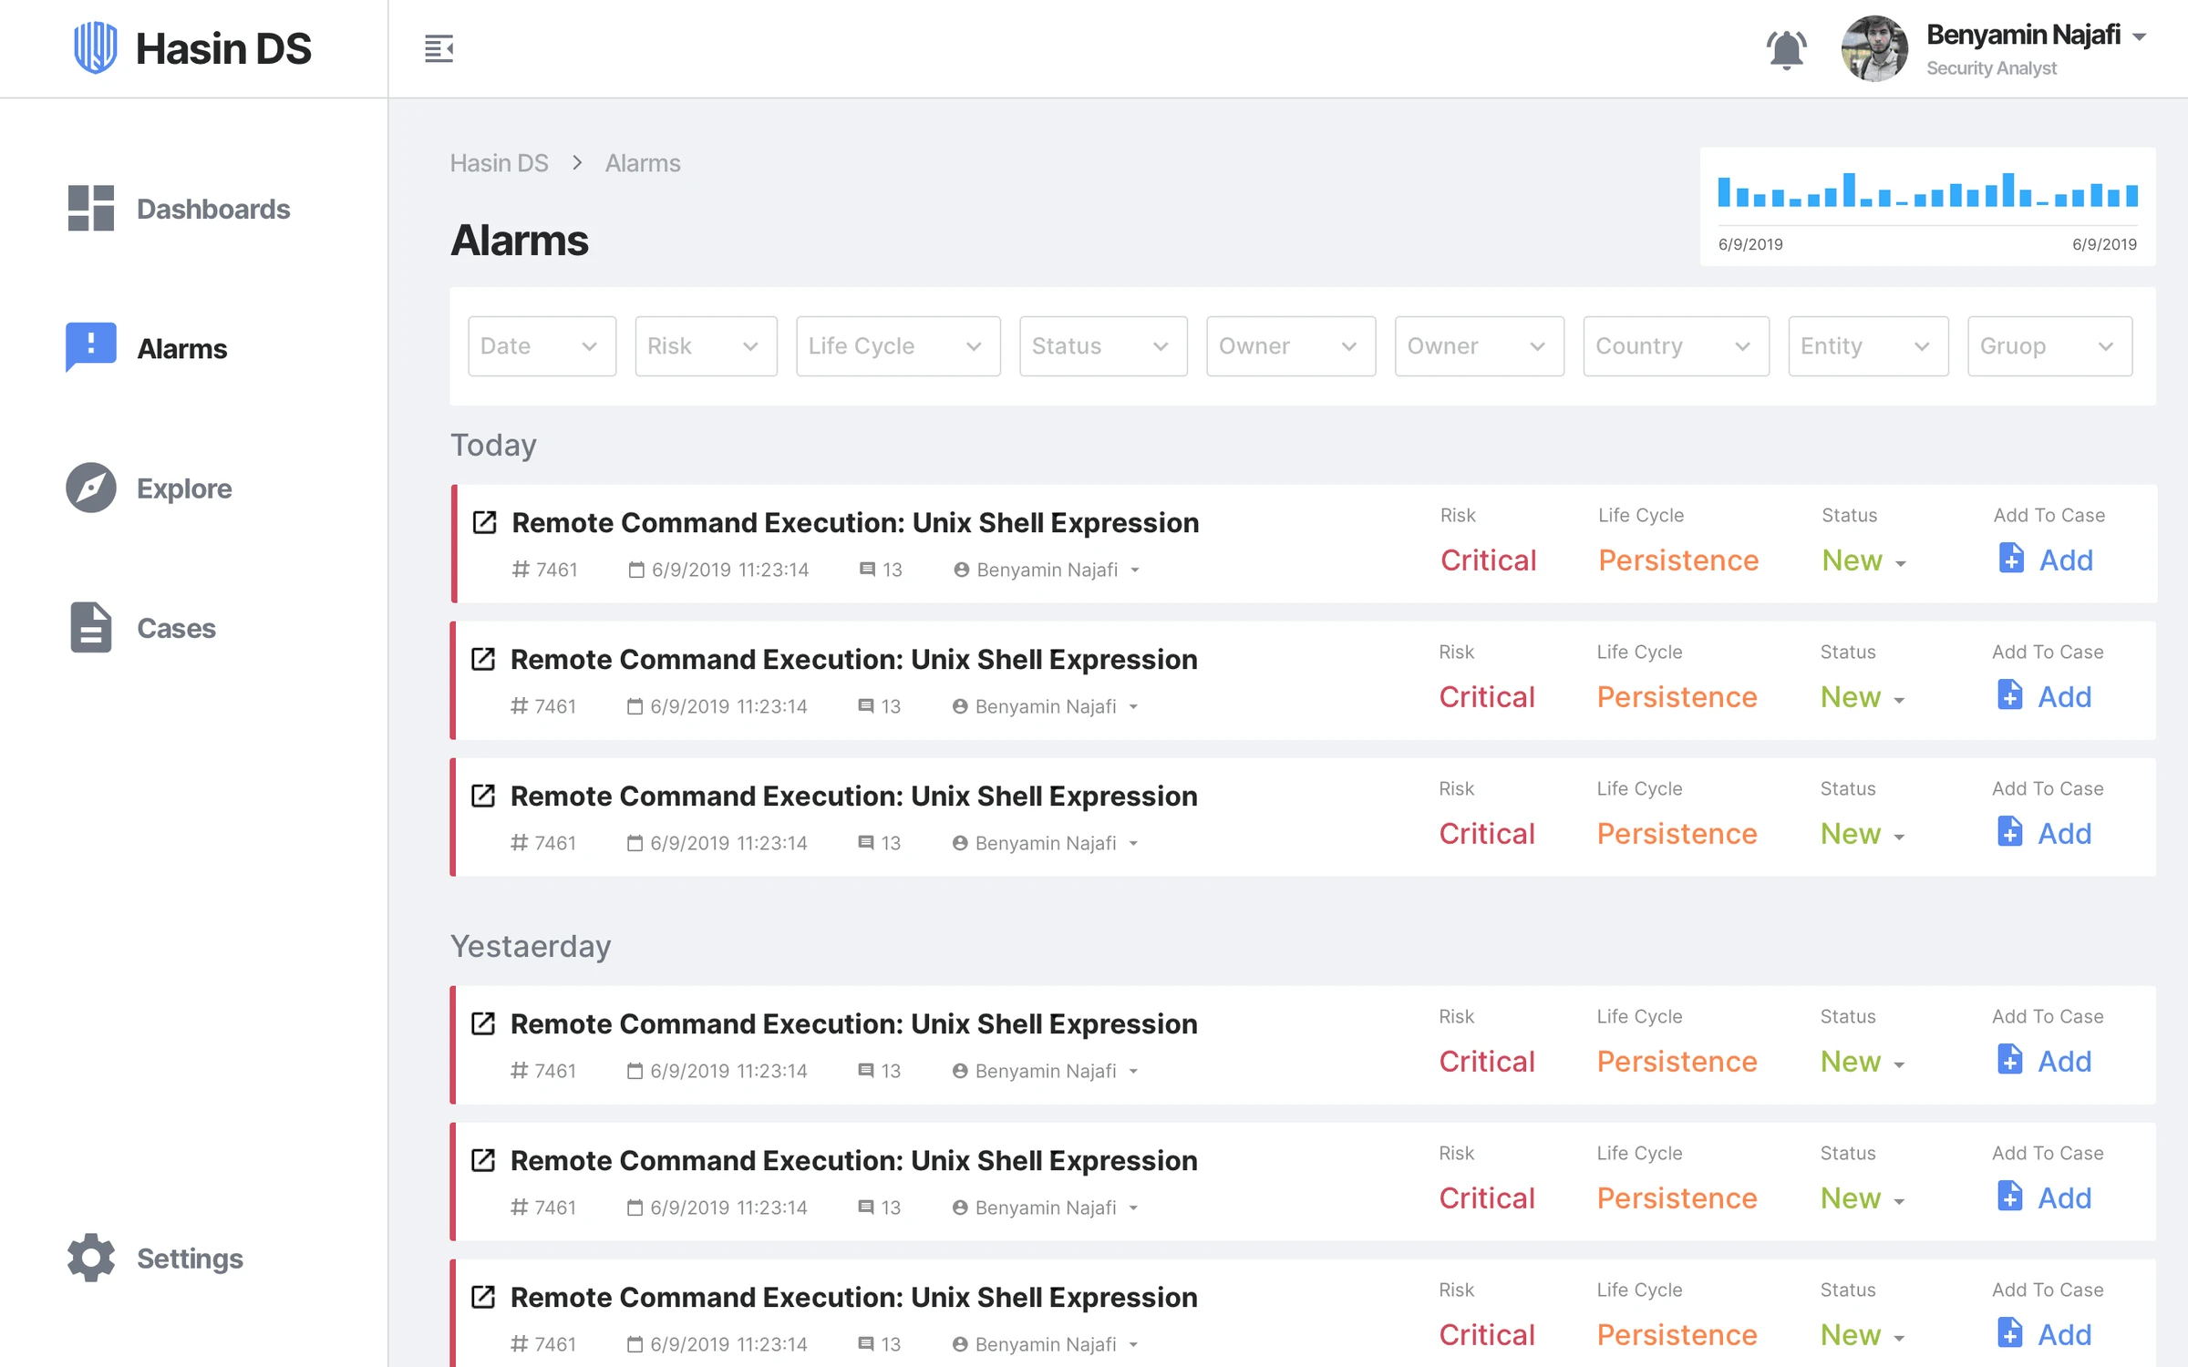Viewport: 2188px width, 1367px height.
Task: Go to Dashboards in the sidebar
Action: pyautogui.click(x=179, y=209)
